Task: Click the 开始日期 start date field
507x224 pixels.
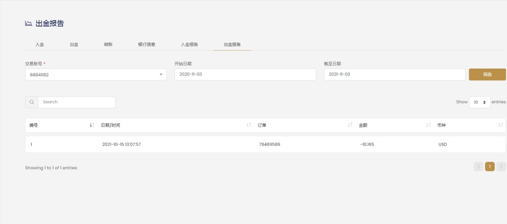Action: [x=245, y=74]
